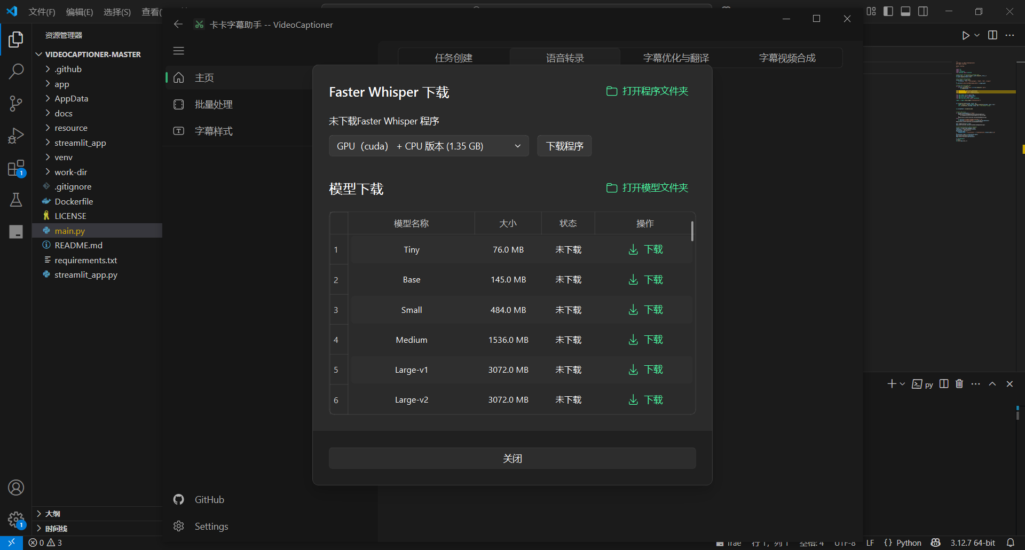Open the Search view in activity bar
1025x550 pixels.
pyautogui.click(x=16, y=71)
